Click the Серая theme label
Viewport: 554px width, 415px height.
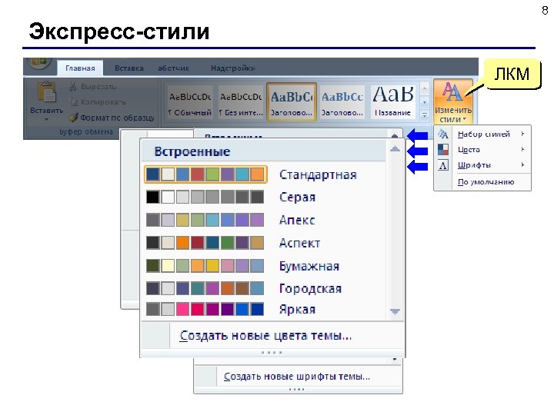[x=297, y=197]
